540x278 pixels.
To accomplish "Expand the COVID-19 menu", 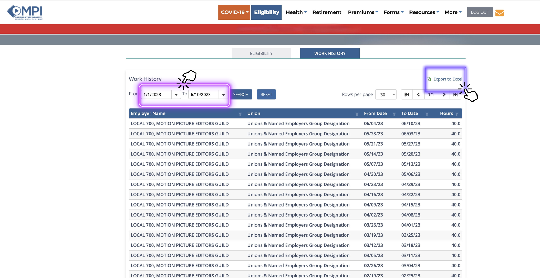I will click(x=234, y=12).
